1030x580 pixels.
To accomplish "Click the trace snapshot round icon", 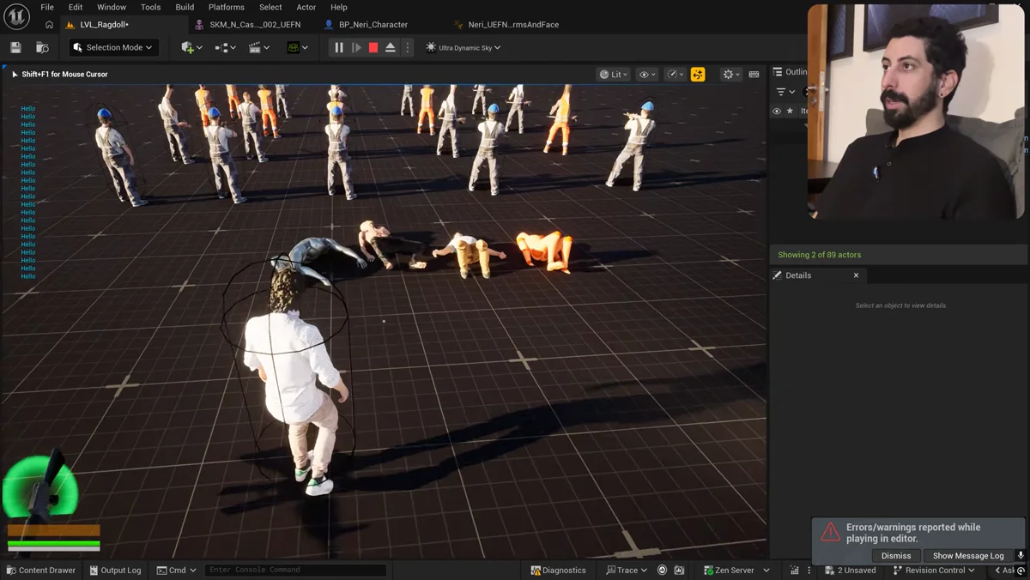I will pyautogui.click(x=662, y=570).
